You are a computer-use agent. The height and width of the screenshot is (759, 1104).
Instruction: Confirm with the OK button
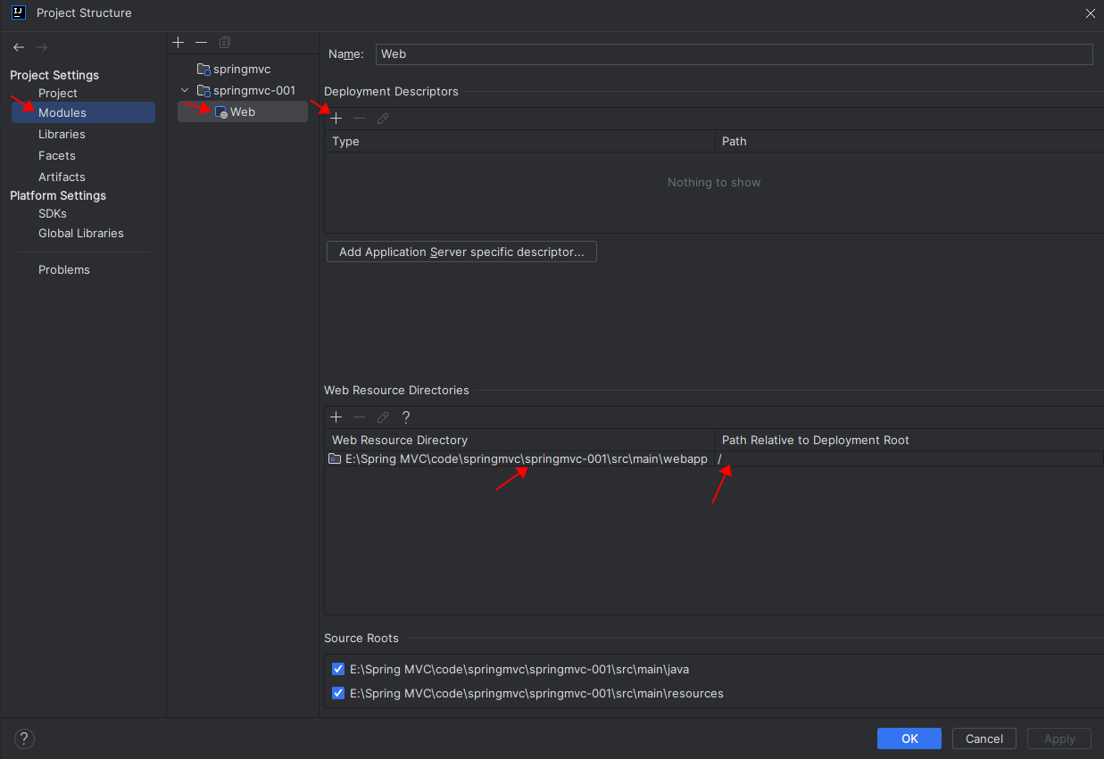point(909,738)
